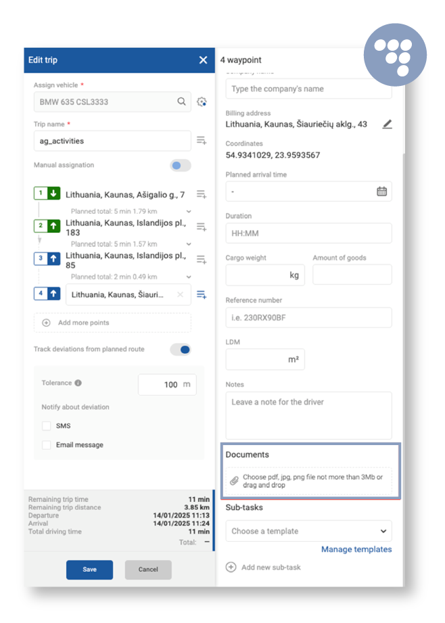Image resolution: width=445 pixels, height=623 pixels.
Task: Save the trip
Action: (x=89, y=570)
